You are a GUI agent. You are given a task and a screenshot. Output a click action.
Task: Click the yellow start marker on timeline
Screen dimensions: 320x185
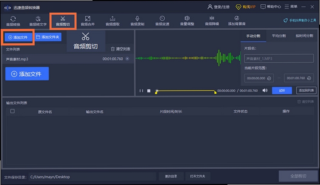[156, 92]
